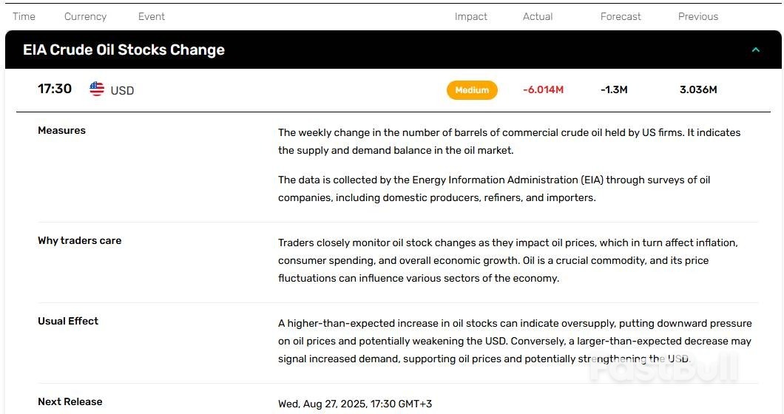Click the forecast value -1.3M
This screenshot has height=414, width=784.
614,90
